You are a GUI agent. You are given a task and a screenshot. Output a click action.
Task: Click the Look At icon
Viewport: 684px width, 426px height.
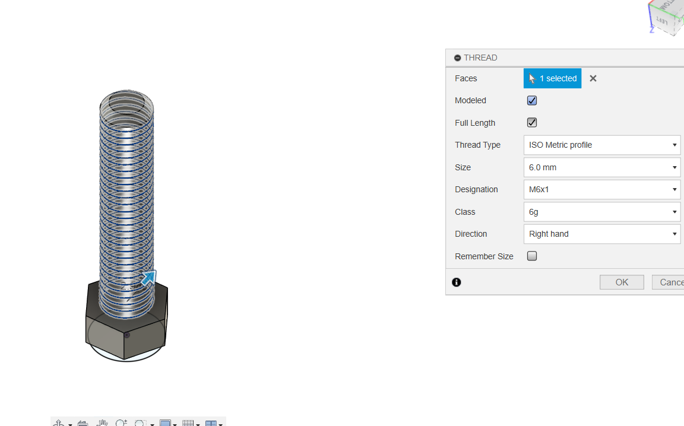[x=83, y=423]
